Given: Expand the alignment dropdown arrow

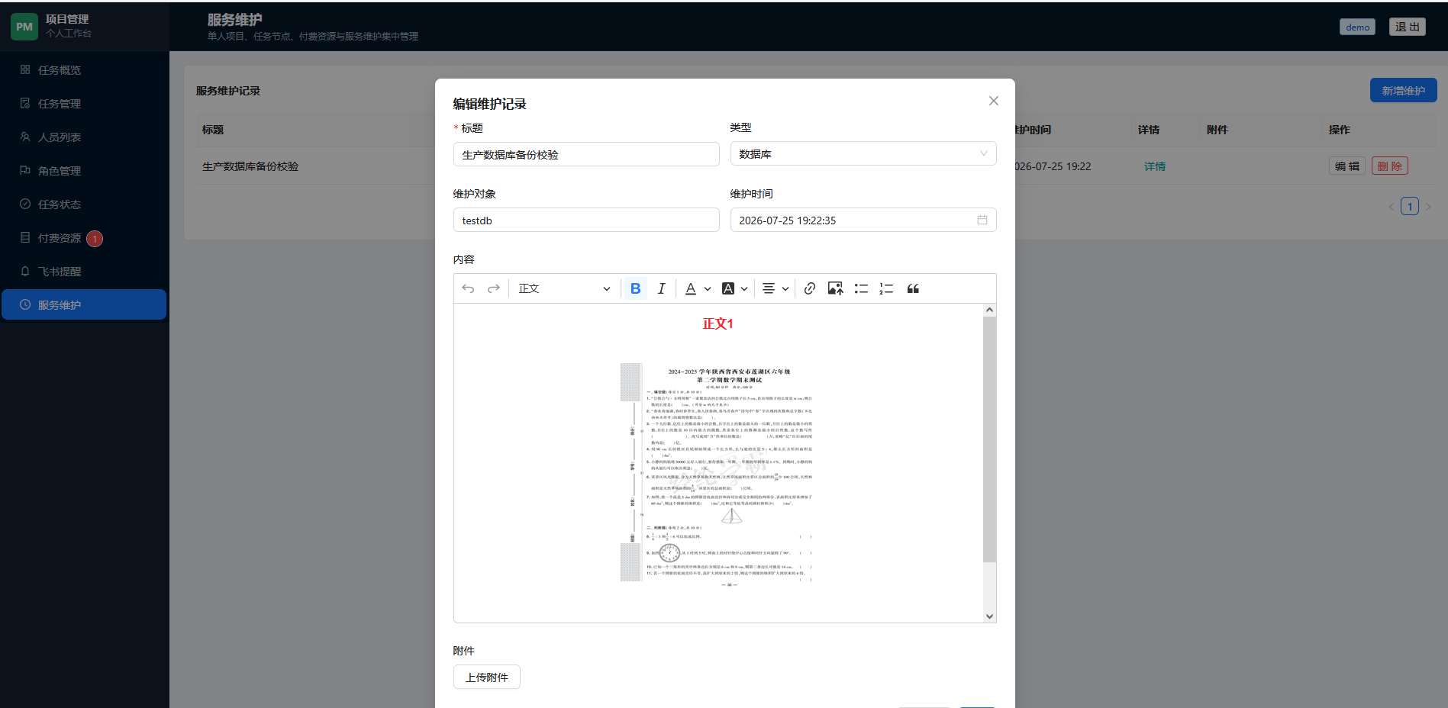Looking at the screenshot, I should click(785, 289).
